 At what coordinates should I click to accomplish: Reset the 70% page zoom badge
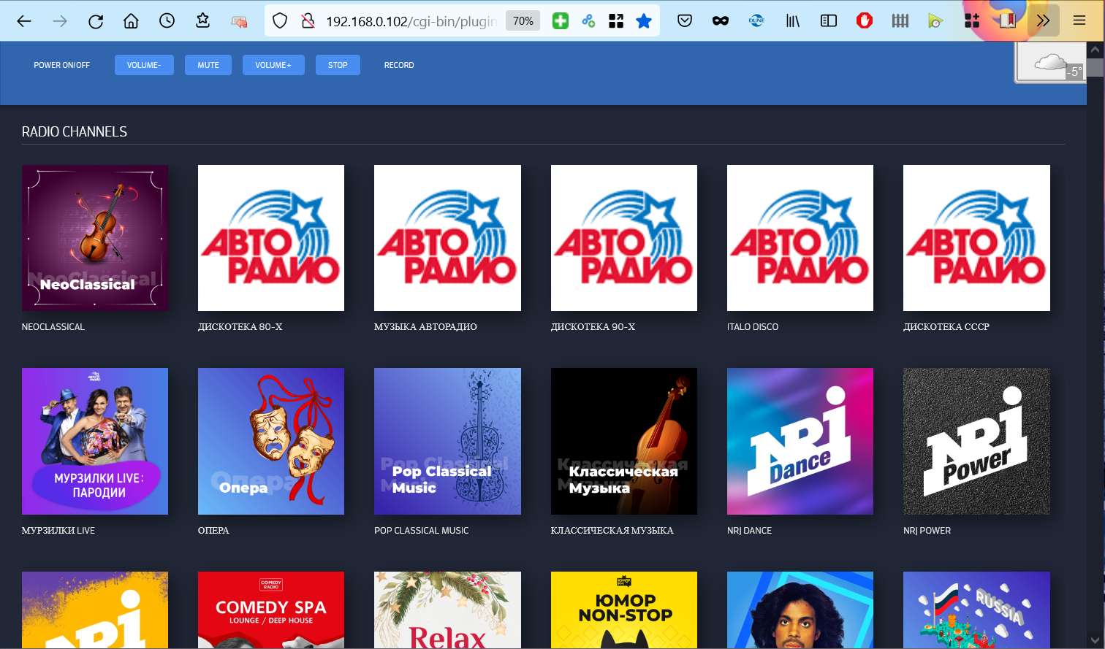click(x=523, y=21)
